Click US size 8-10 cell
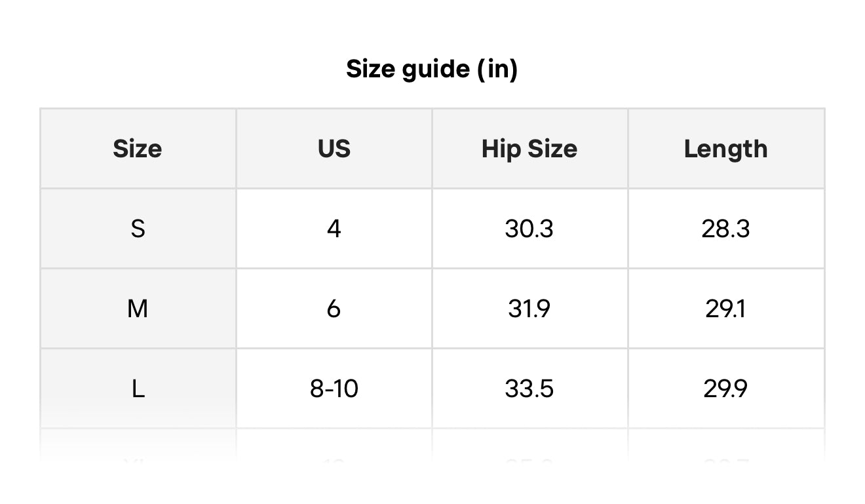 pos(334,389)
